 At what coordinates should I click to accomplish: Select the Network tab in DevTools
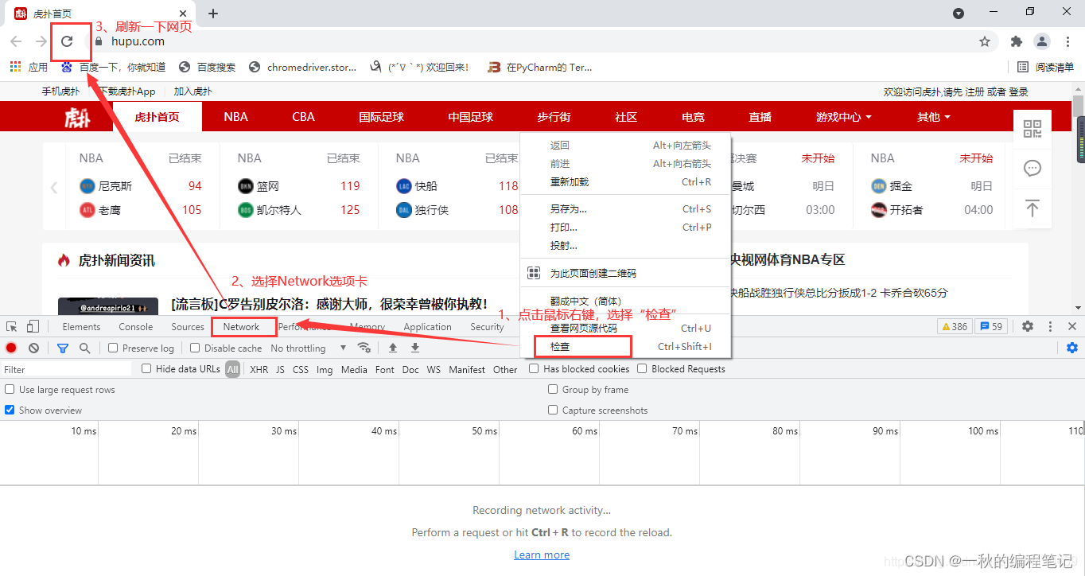(241, 326)
